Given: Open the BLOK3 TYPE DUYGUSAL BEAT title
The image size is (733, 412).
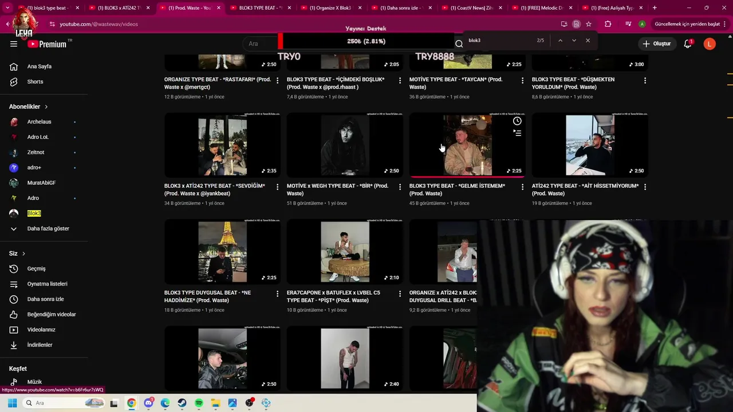Looking at the screenshot, I should [207, 296].
